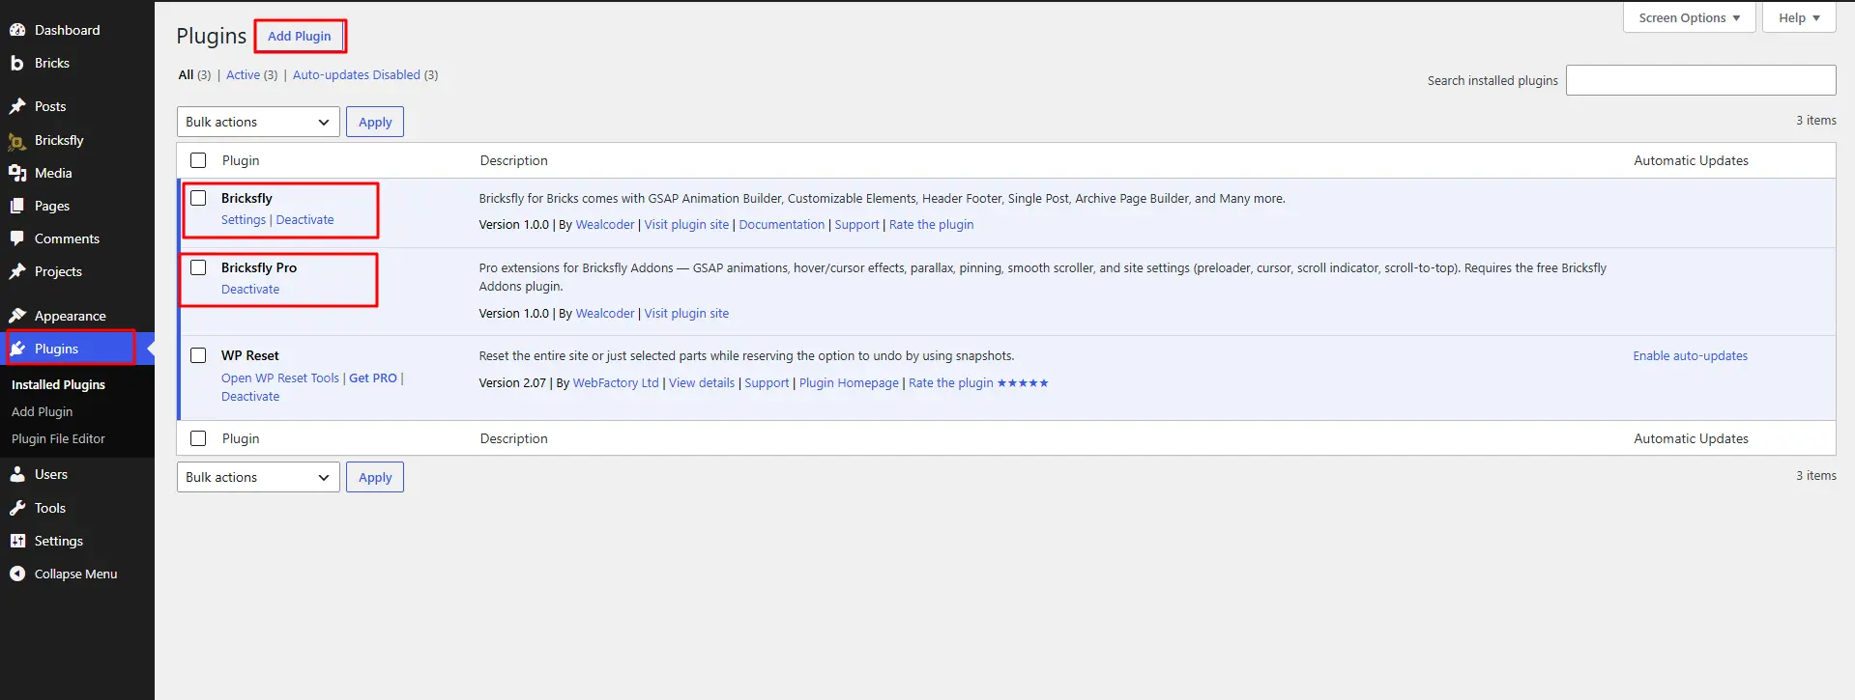Viewport: 1855px width, 700px height.
Task: Open the bottom Bulk actions dropdown
Action: coord(258,477)
